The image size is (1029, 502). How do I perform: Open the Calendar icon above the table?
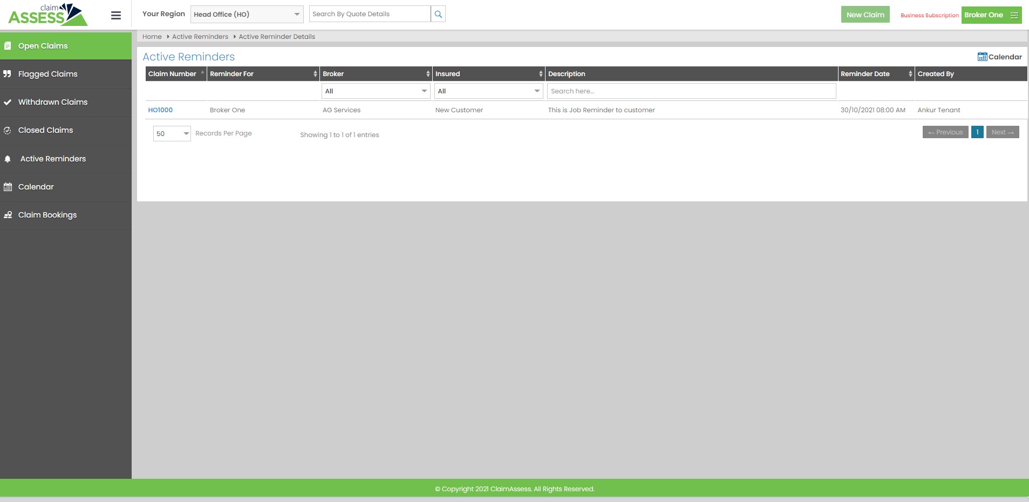982,57
